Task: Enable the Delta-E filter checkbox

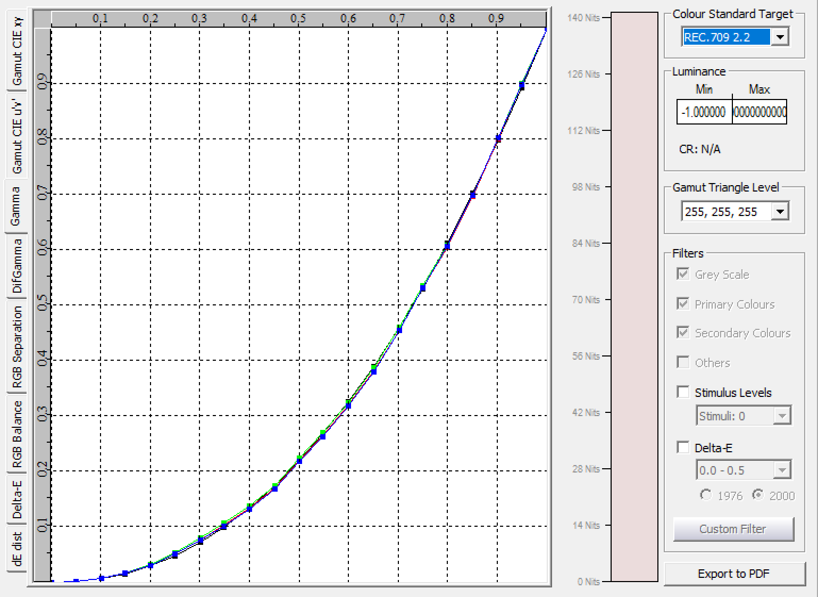Action: click(x=683, y=447)
